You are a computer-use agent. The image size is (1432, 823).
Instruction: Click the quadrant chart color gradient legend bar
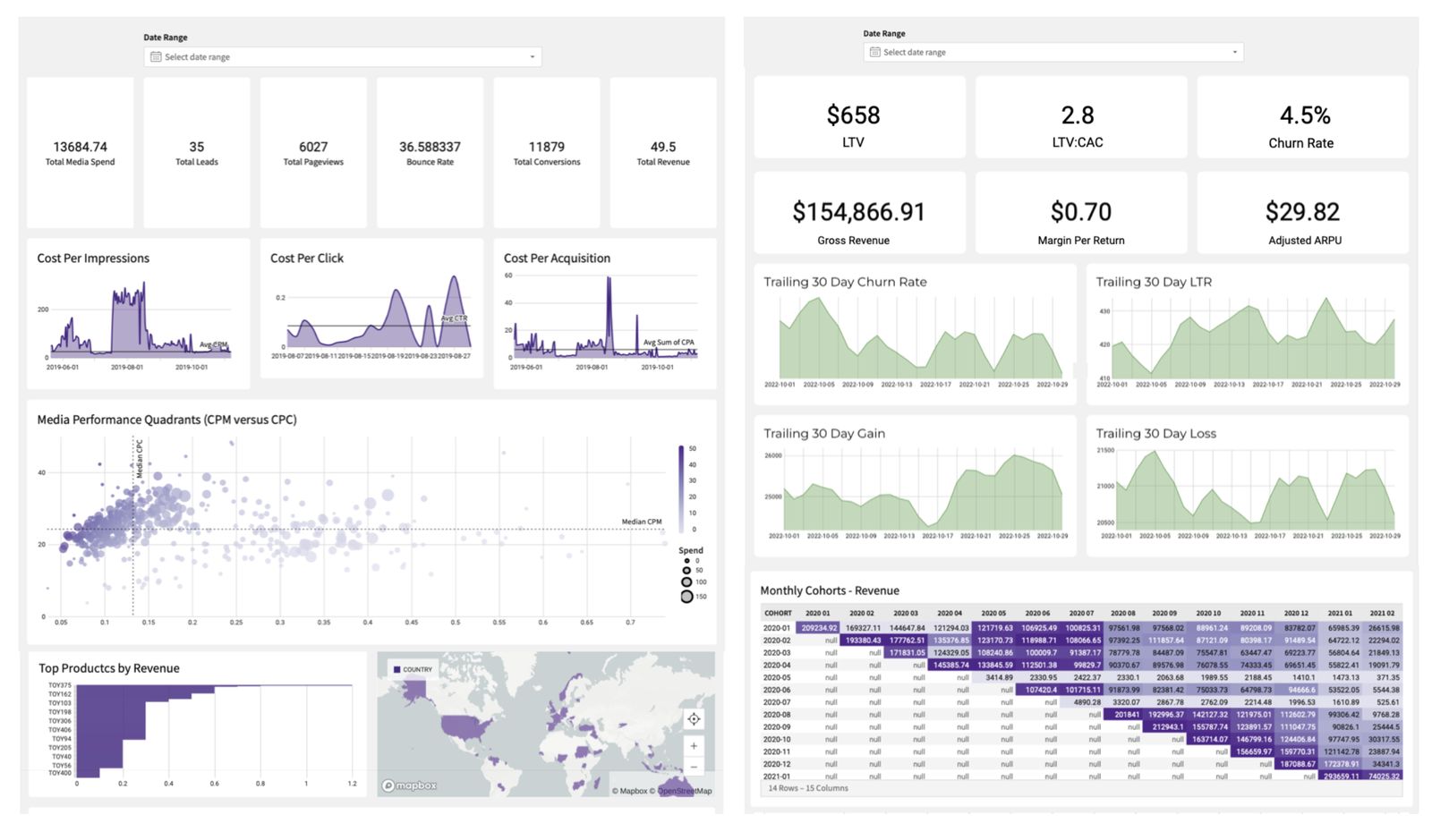pos(681,488)
